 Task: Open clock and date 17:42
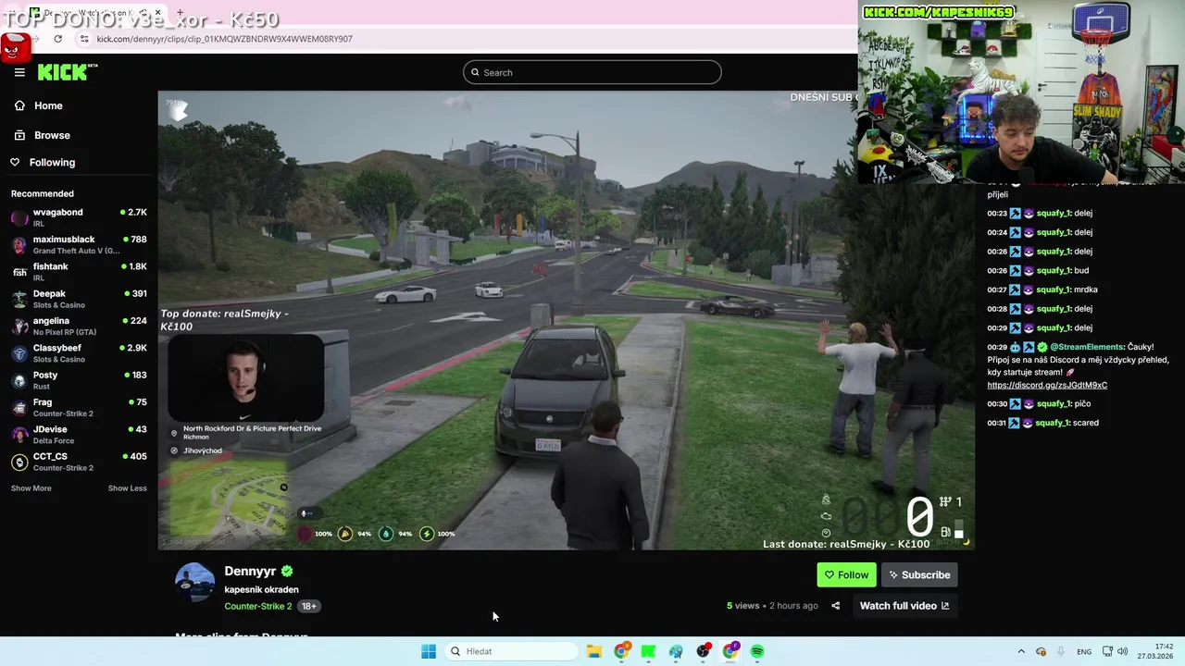[x=1156, y=651]
